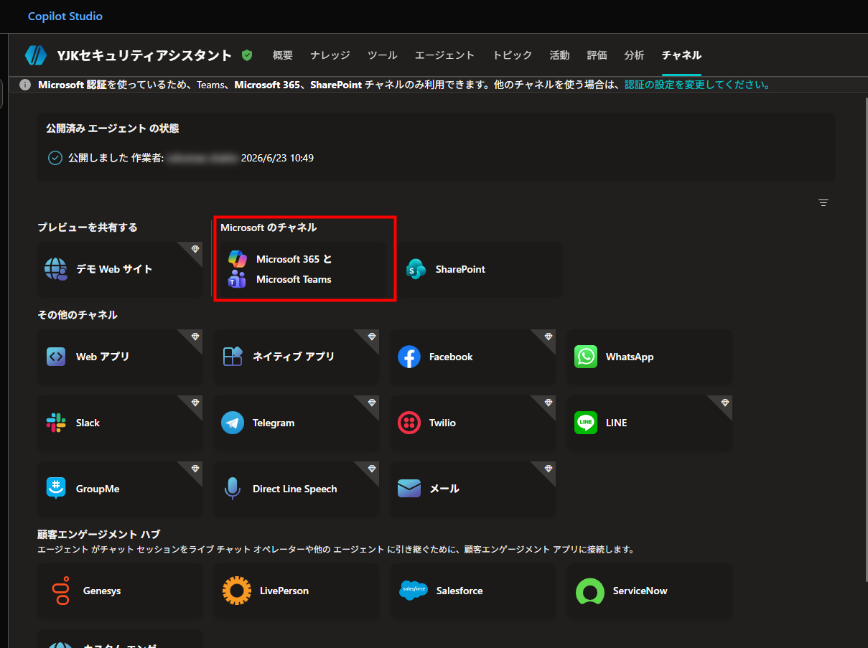Open the トピック tab
The width and height of the screenshot is (868, 648).
click(x=512, y=55)
